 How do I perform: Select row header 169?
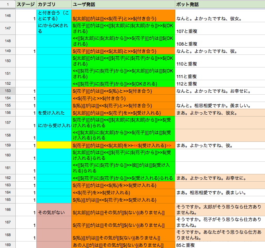click(x=8, y=245)
